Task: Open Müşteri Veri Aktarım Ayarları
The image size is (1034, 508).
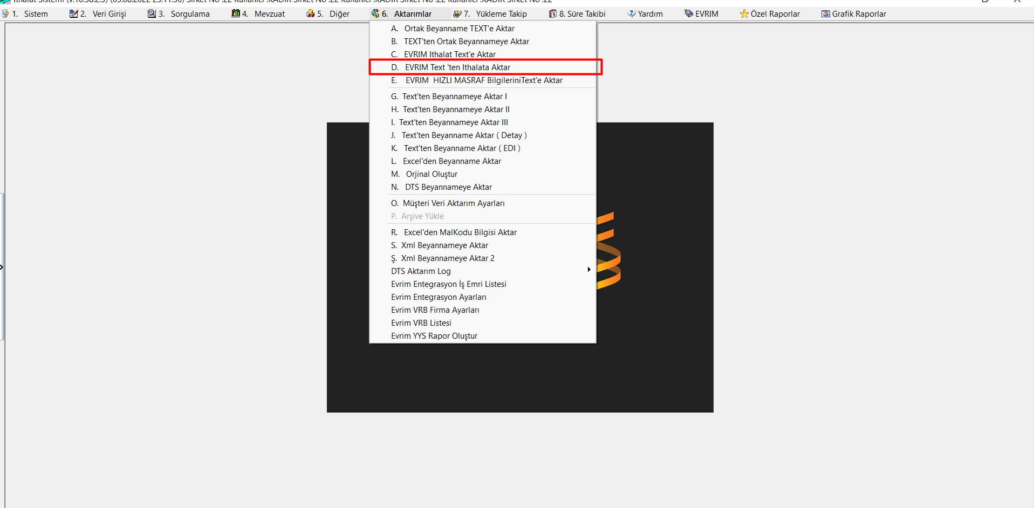Action: [x=483, y=203]
